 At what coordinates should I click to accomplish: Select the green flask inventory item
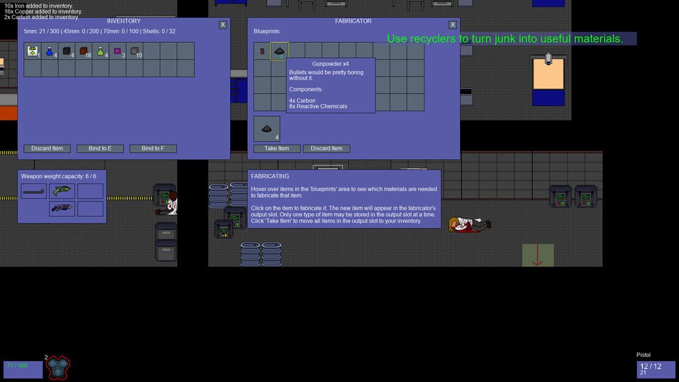(x=100, y=51)
